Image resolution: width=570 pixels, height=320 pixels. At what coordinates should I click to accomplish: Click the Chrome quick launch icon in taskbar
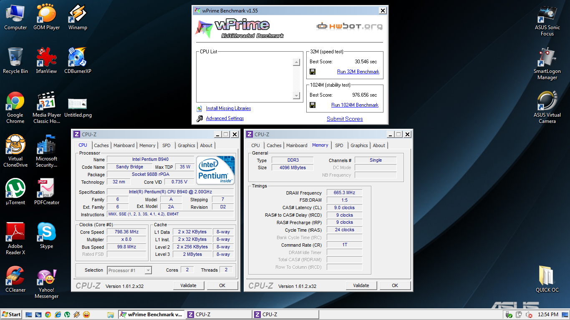pos(48,315)
